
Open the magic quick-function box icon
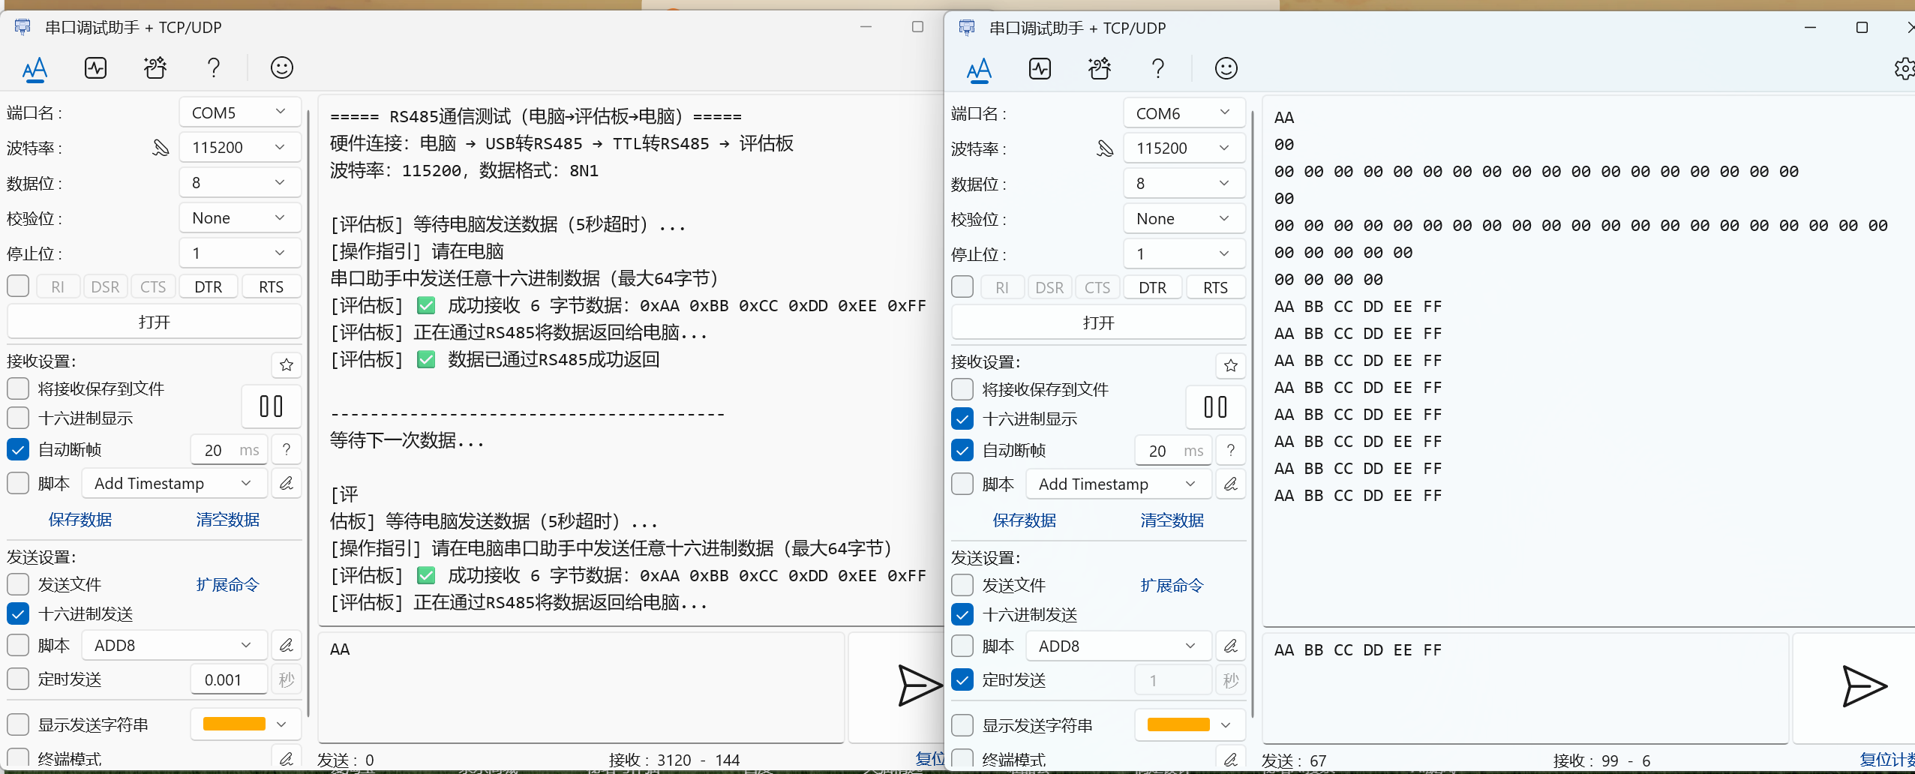coord(155,67)
